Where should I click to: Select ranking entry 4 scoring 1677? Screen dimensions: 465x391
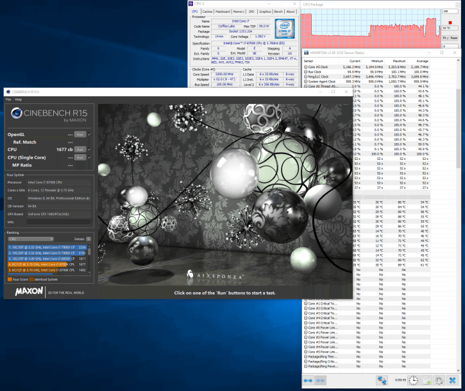coord(47,265)
